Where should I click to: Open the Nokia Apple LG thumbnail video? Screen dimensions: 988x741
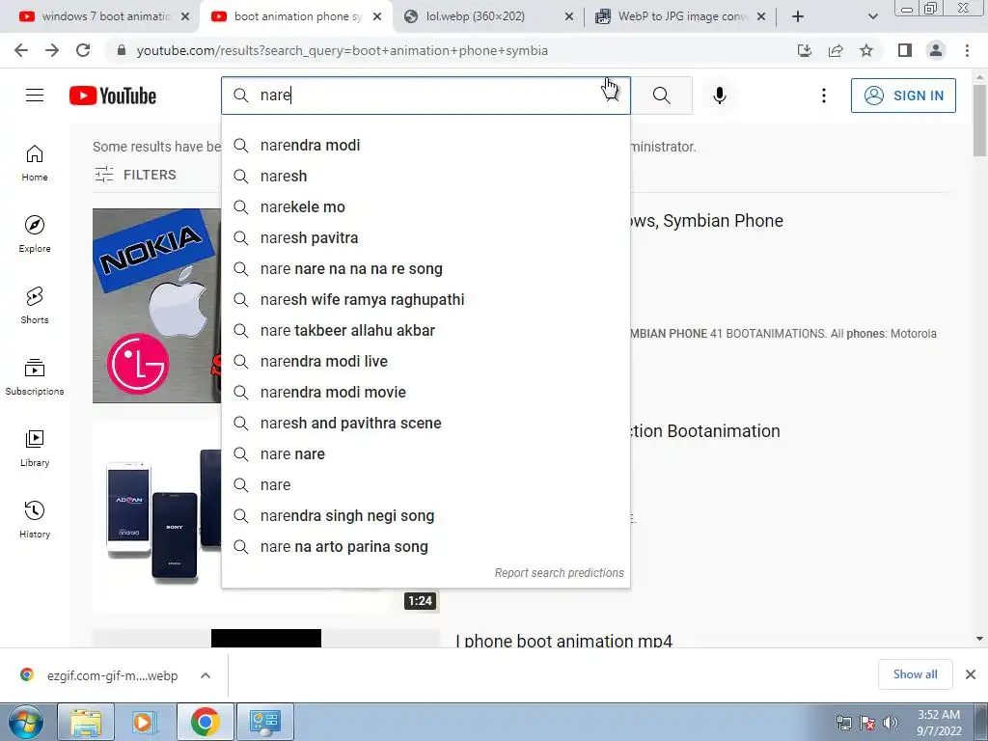[x=157, y=306]
